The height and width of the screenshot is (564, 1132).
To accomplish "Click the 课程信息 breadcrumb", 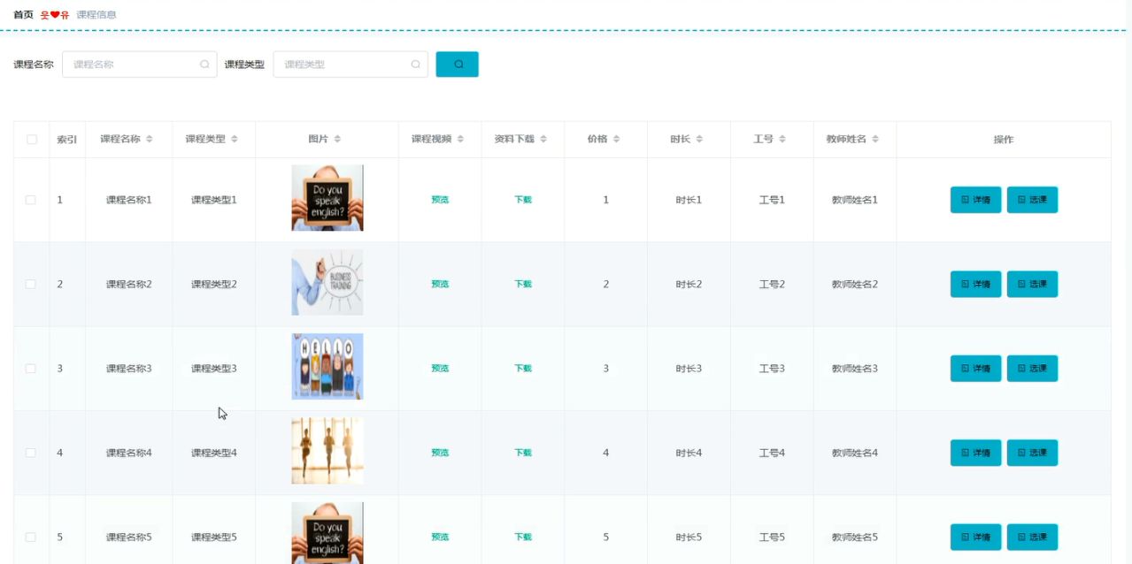I will [96, 15].
